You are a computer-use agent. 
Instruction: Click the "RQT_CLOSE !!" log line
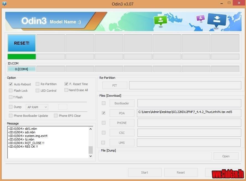click(x=26, y=143)
